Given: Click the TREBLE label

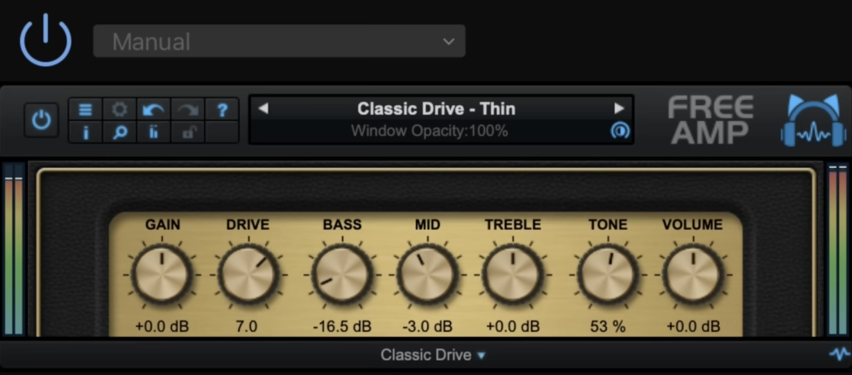Looking at the screenshot, I should [513, 225].
